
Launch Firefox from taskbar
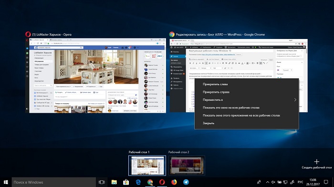[x=174, y=182]
